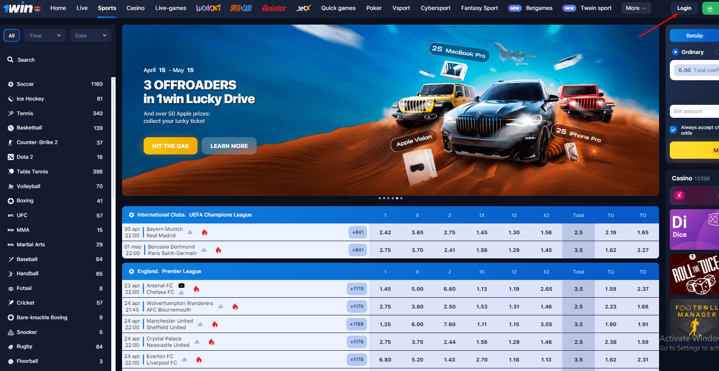Toggle Always accept odds changes checkbox
This screenshot has height=371, width=719.
(x=673, y=129)
